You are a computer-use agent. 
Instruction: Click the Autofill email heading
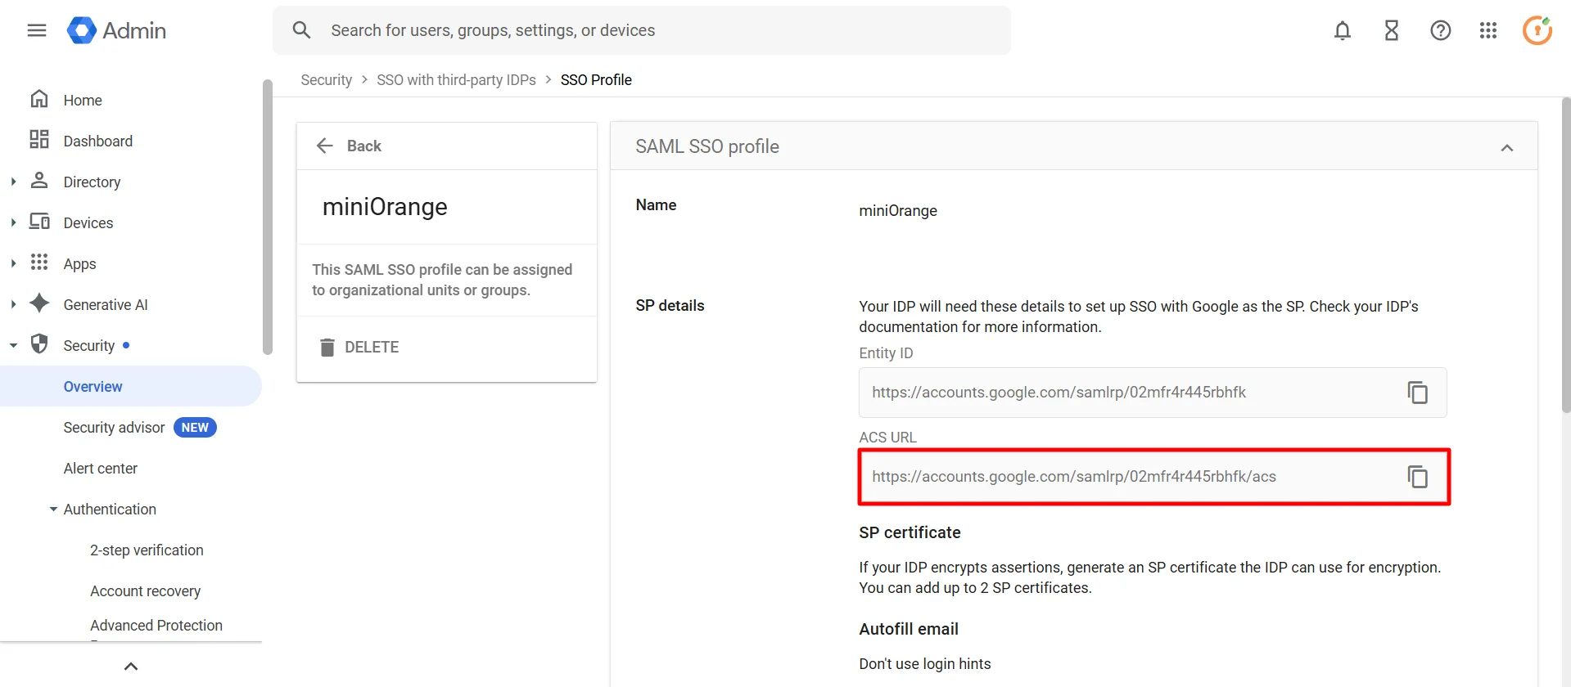click(909, 629)
